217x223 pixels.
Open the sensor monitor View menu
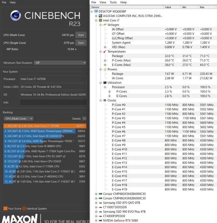[103, 2]
